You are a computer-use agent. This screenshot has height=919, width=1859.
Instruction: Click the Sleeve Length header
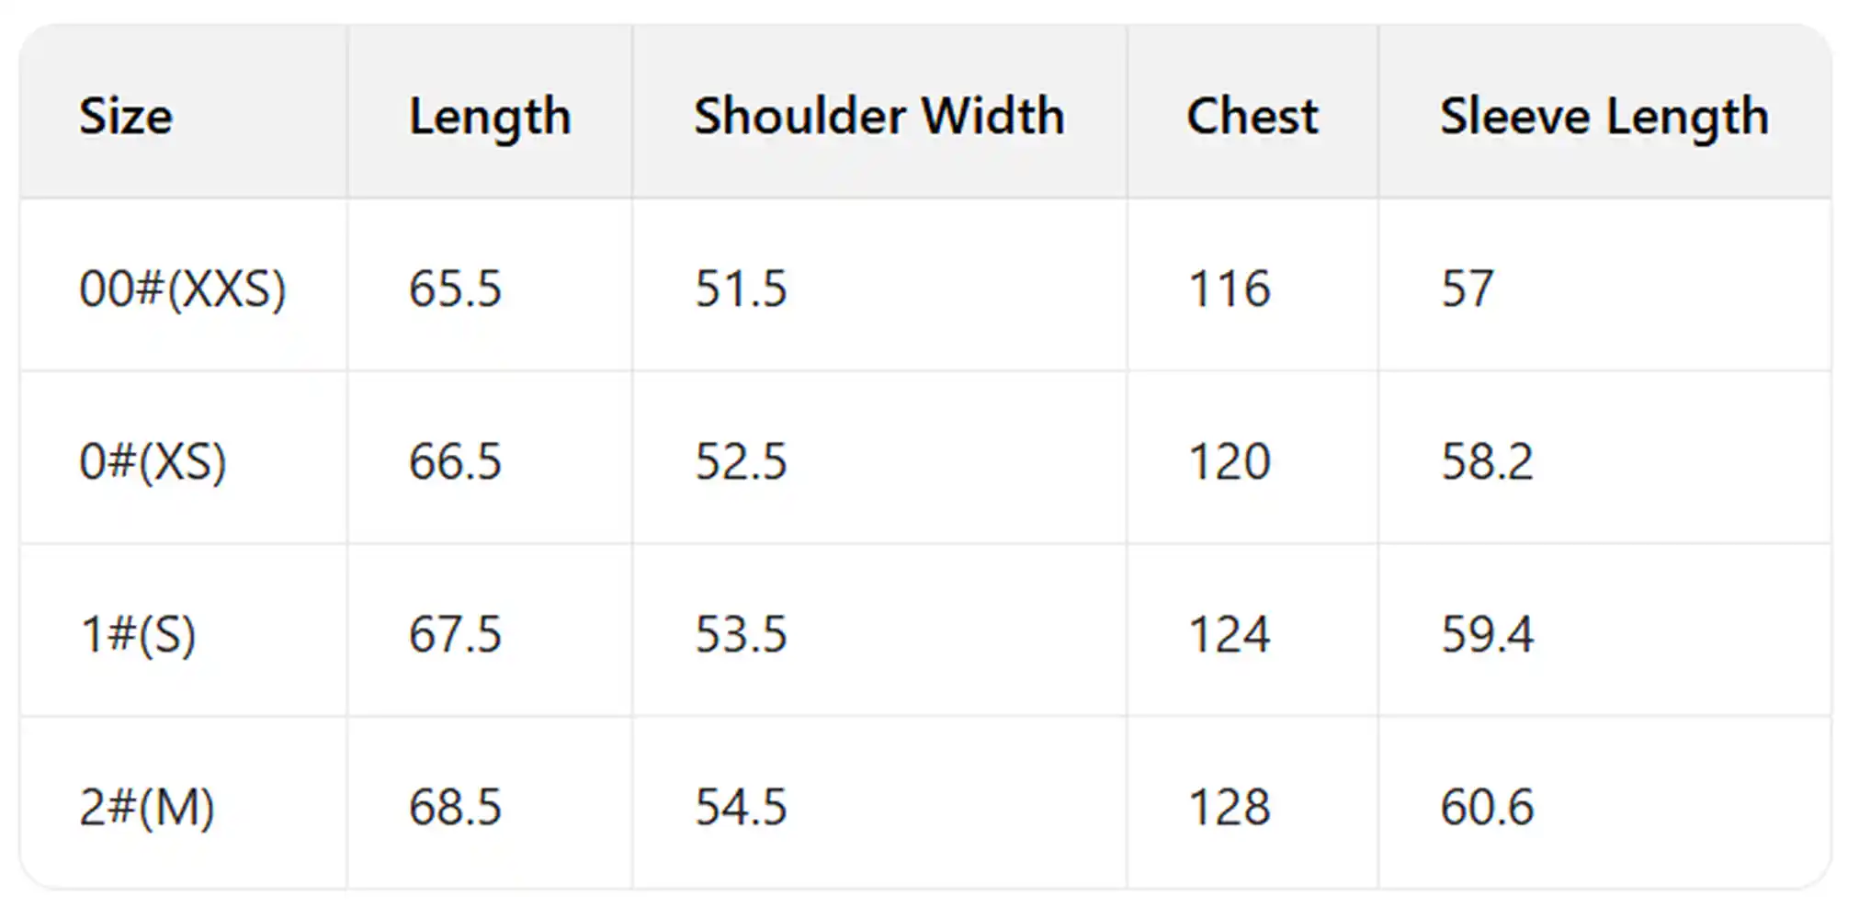pyautogui.click(x=1604, y=117)
